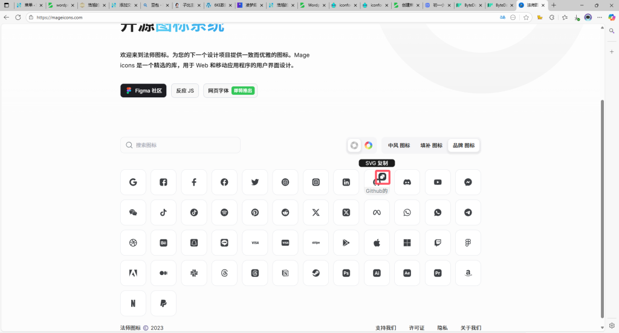Enable the multicolor icon style toggle

click(368, 145)
